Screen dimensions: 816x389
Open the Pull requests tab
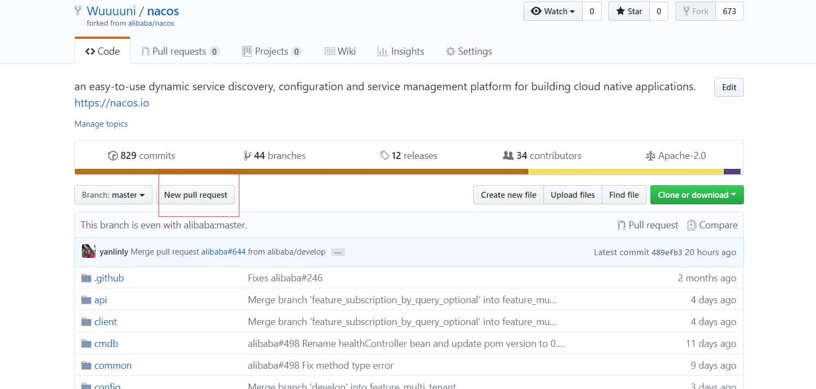click(180, 51)
